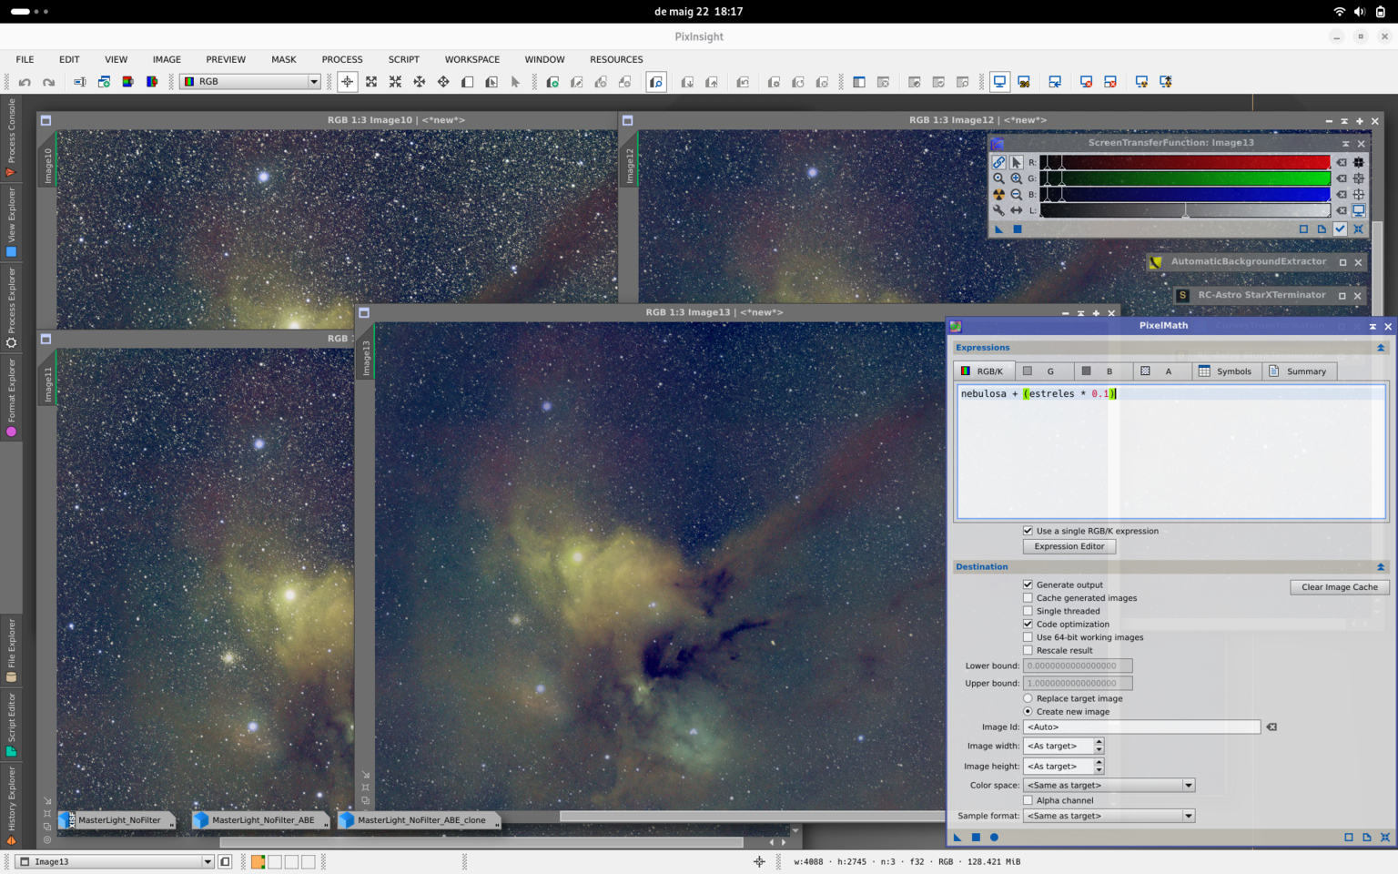Collapse the Destination section
Image resolution: width=1398 pixels, height=874 pixels.
tap(1380, 567)
